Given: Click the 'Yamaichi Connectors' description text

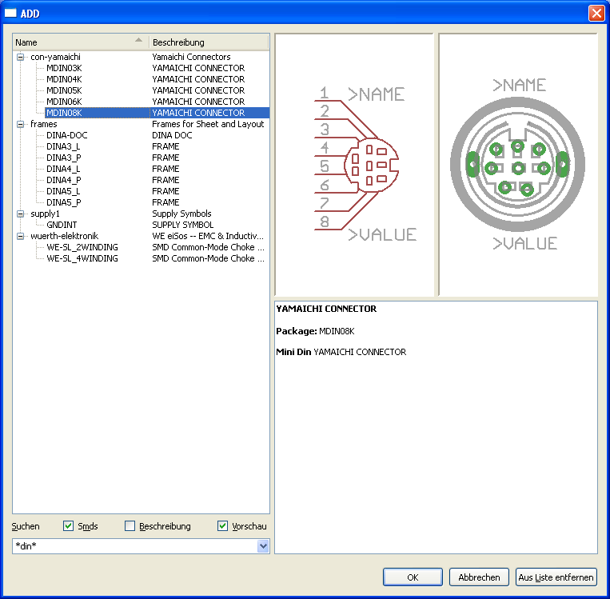Looking at the screenshot, I should 191,58.
